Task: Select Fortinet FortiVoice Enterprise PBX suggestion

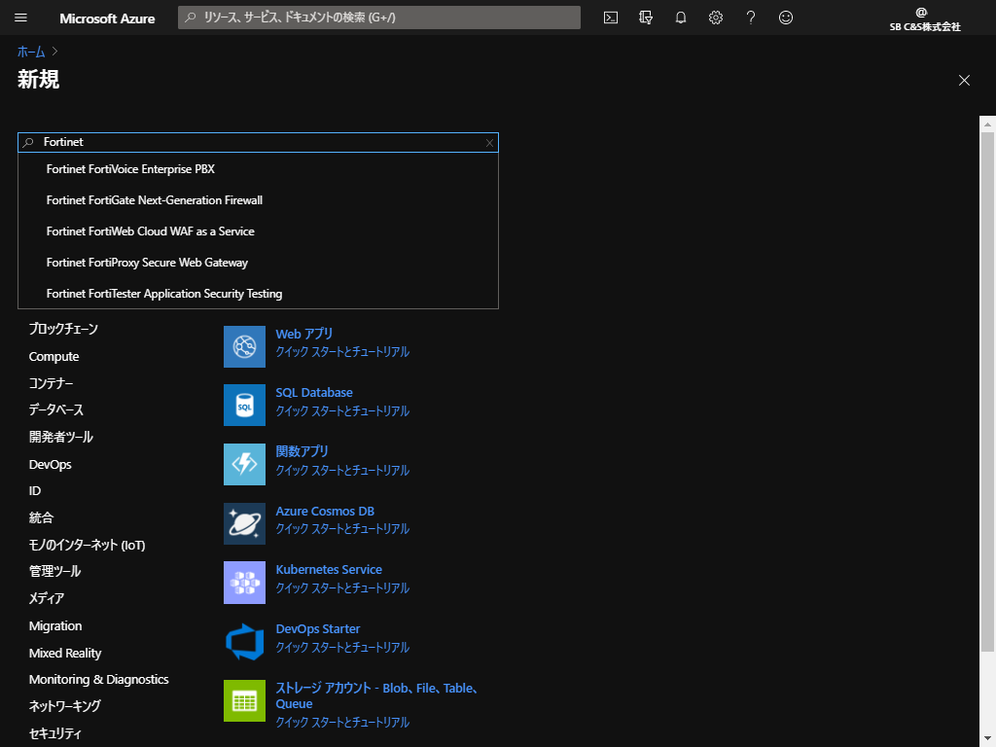Action: (x=258, y=169)
